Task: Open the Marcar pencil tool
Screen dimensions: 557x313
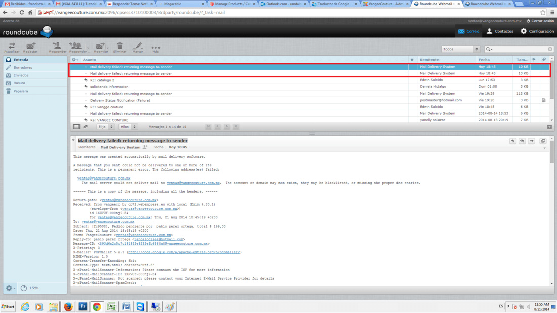Action: [x=137, y=48]
